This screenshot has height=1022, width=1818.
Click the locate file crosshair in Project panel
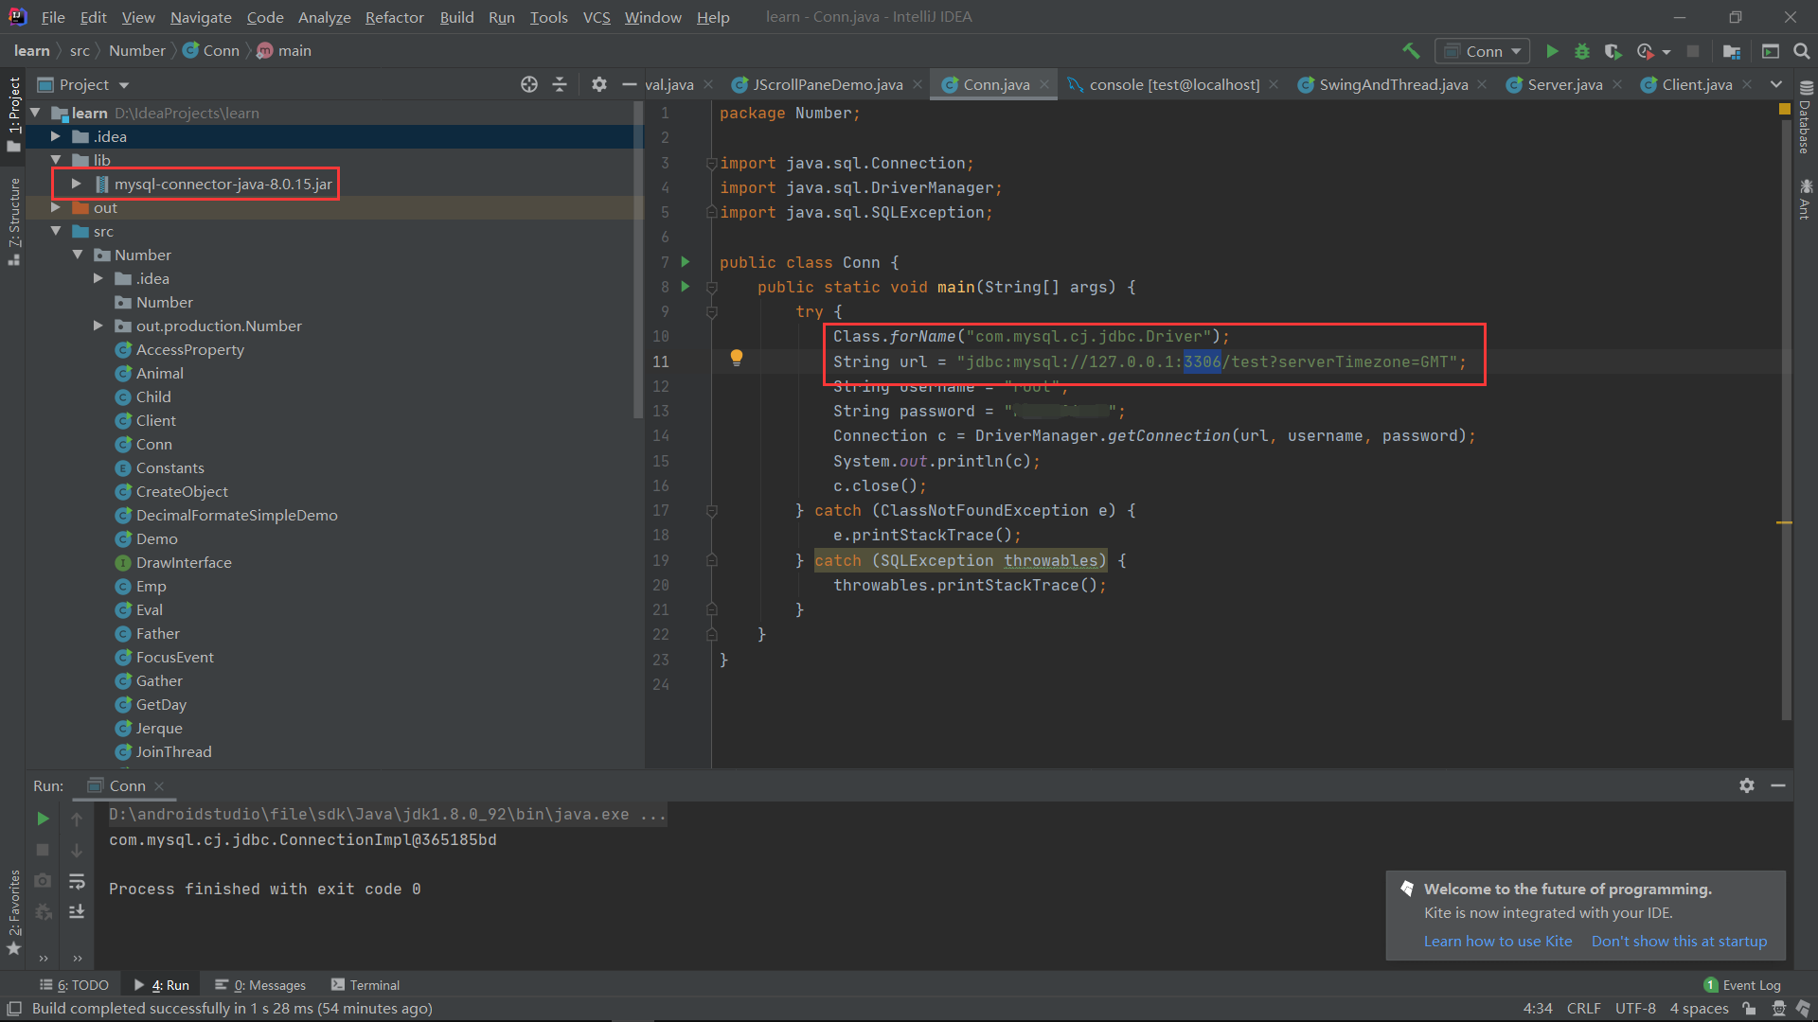(529, 84)
